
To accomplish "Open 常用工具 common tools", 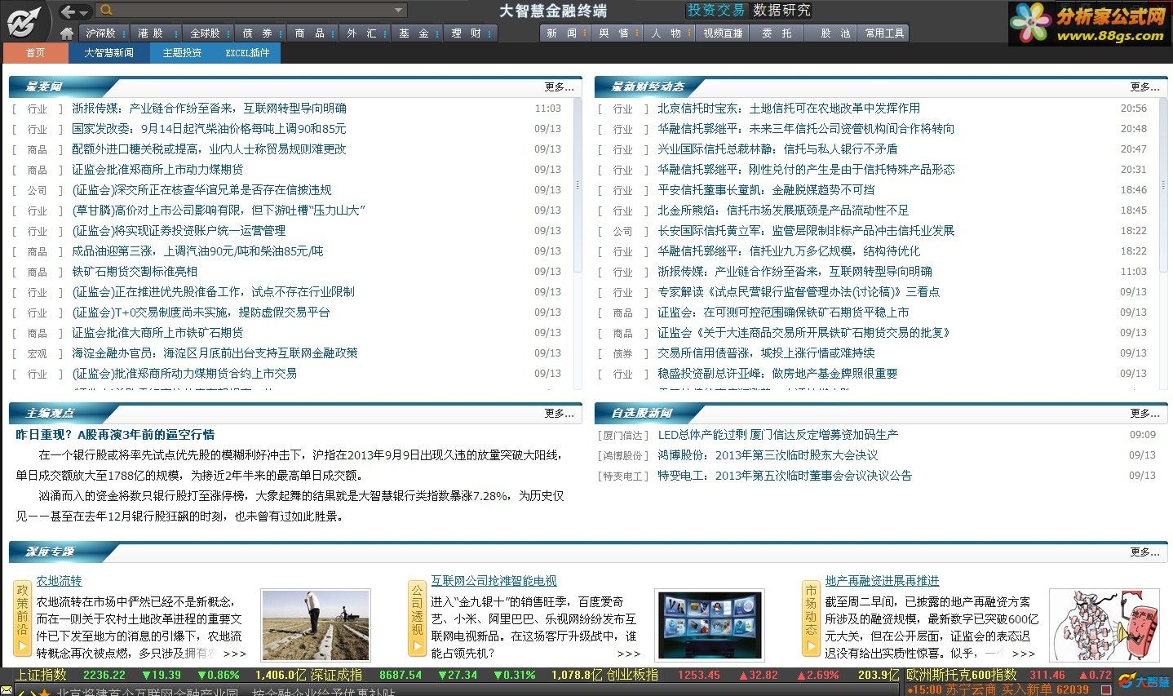I will click(x=884, y=33).
